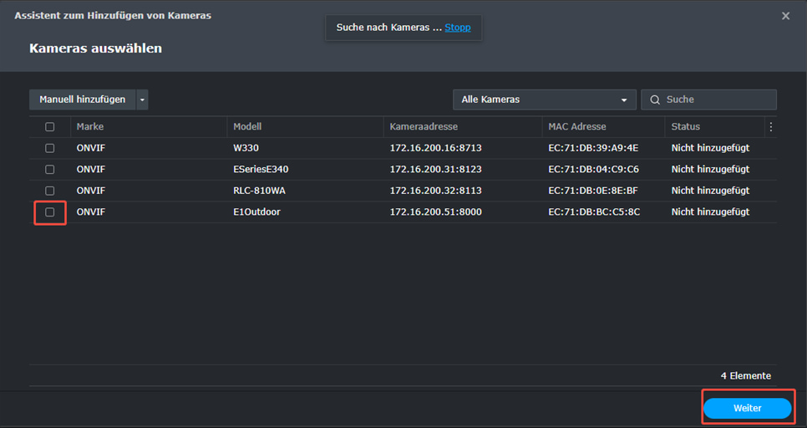Image resolution: width=807 pixels, height=428 pixels.
Task: Click MAC EC:71:DB:39:A9:4E
Action: click(x=593, y=148)
